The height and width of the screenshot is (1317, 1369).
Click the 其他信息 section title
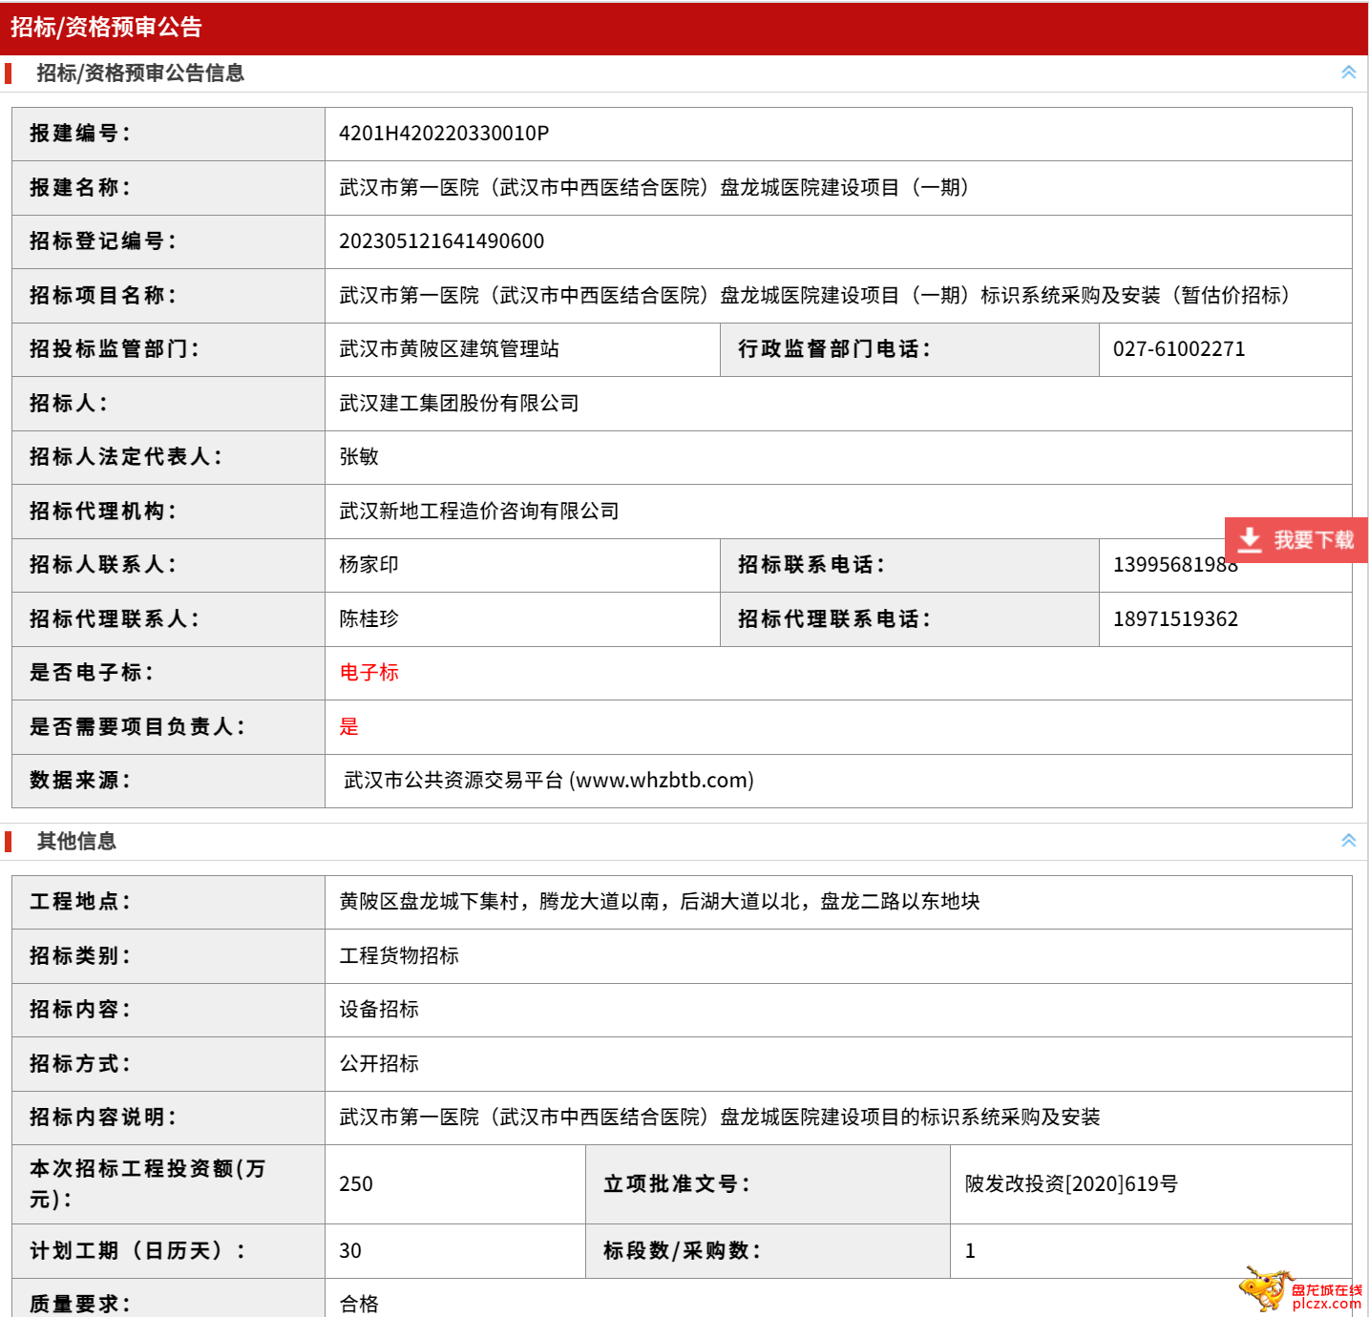(76, 841)
